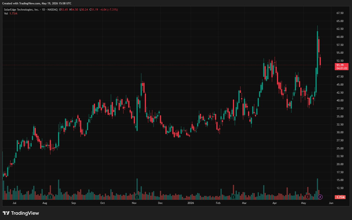Click the 04:01:02 countdown timer label

[342, 68]
